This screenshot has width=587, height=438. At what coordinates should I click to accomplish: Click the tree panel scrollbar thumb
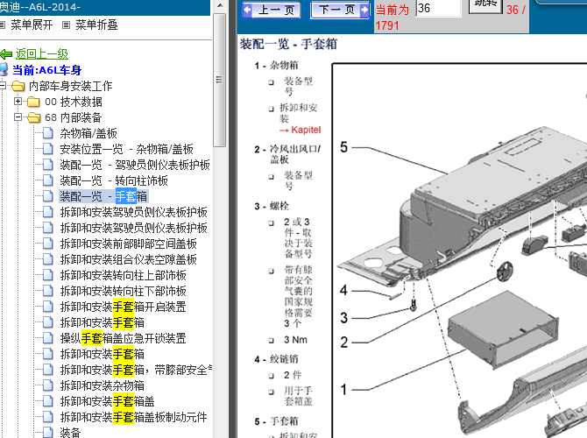tap(220, 80)
